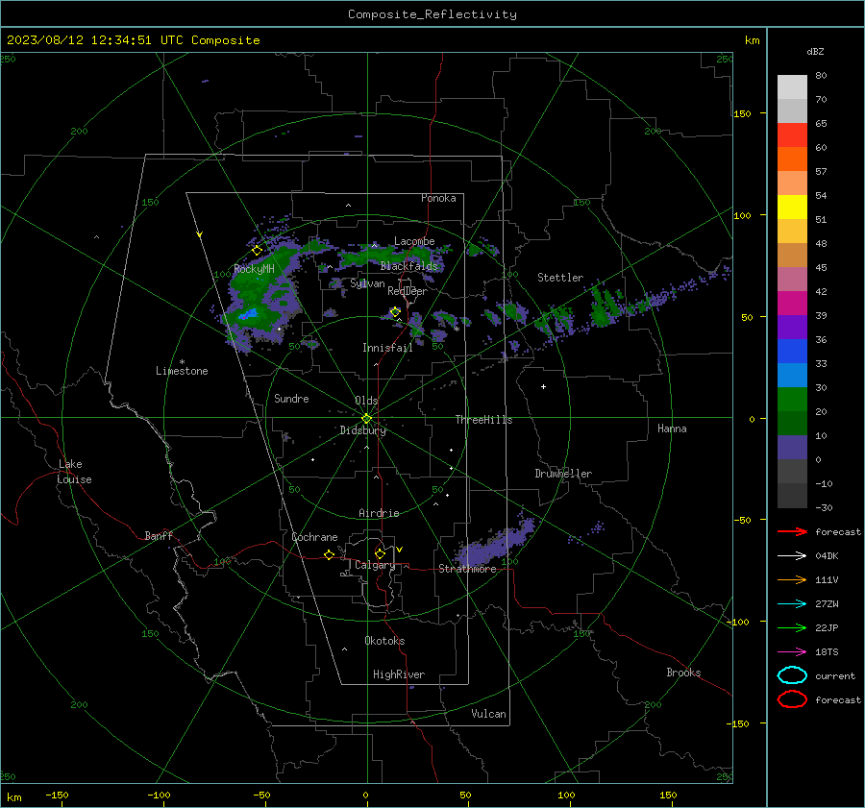The image size is (865, 808).
Task: Click the Sundre label
Action: pos(291,398)
